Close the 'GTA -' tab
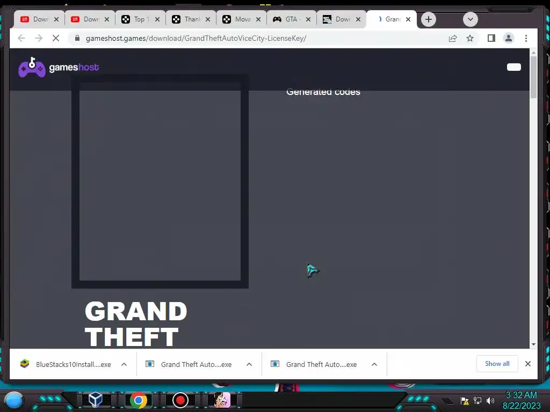This screenshot has height=412, width=550. [x=308, y=19]
